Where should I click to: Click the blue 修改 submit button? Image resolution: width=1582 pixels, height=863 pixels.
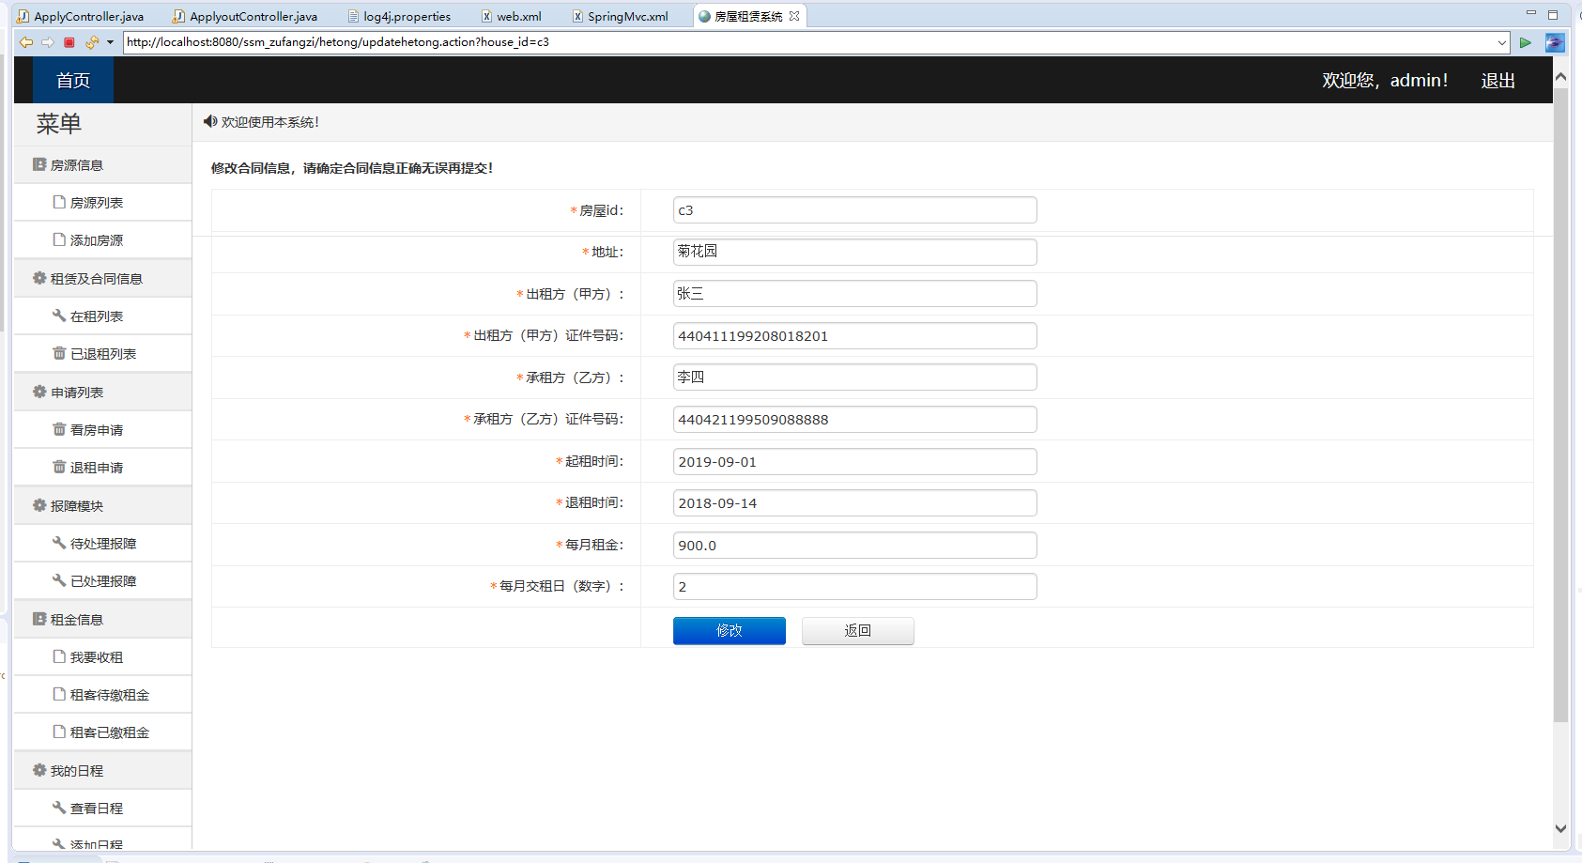pos(729,630)
